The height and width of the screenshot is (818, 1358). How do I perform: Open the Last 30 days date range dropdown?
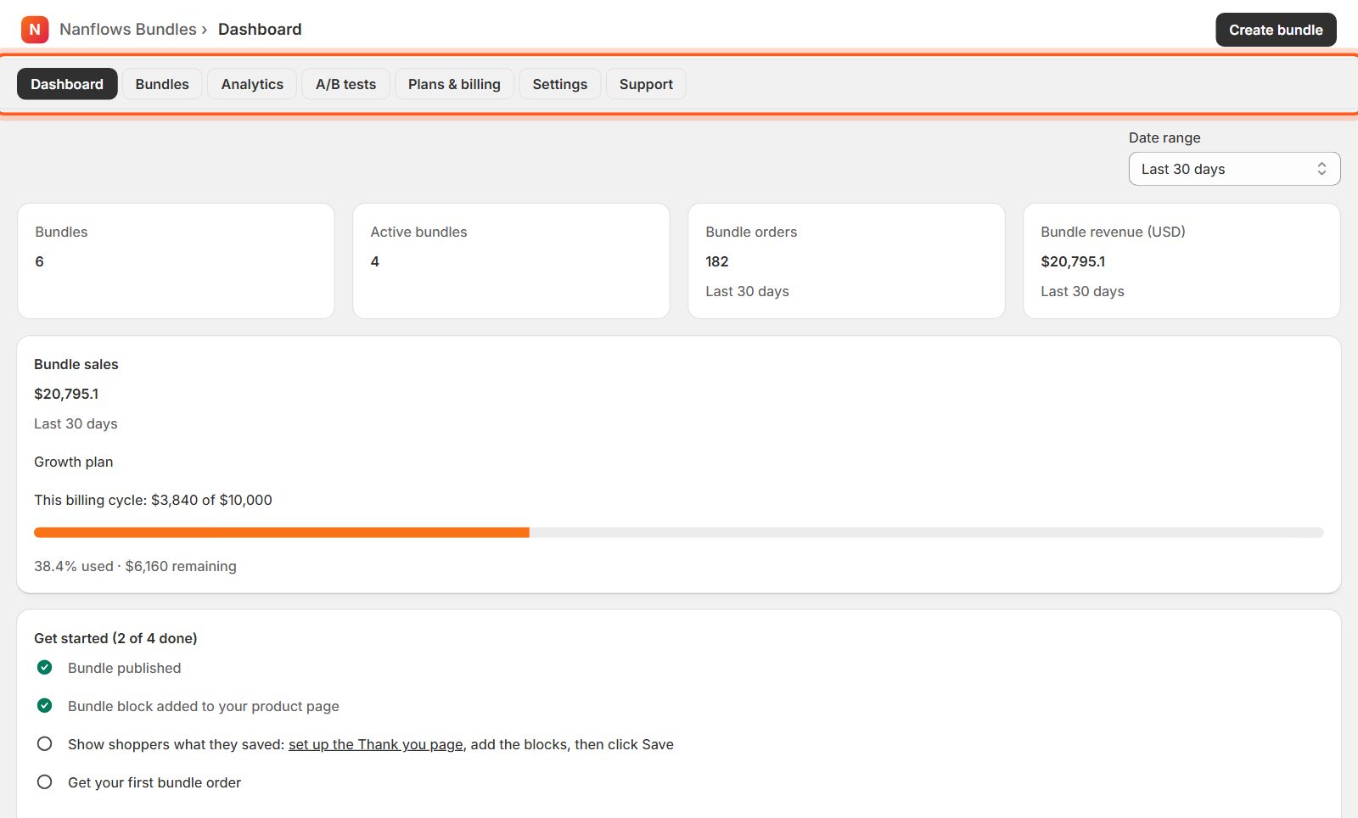1234,169
